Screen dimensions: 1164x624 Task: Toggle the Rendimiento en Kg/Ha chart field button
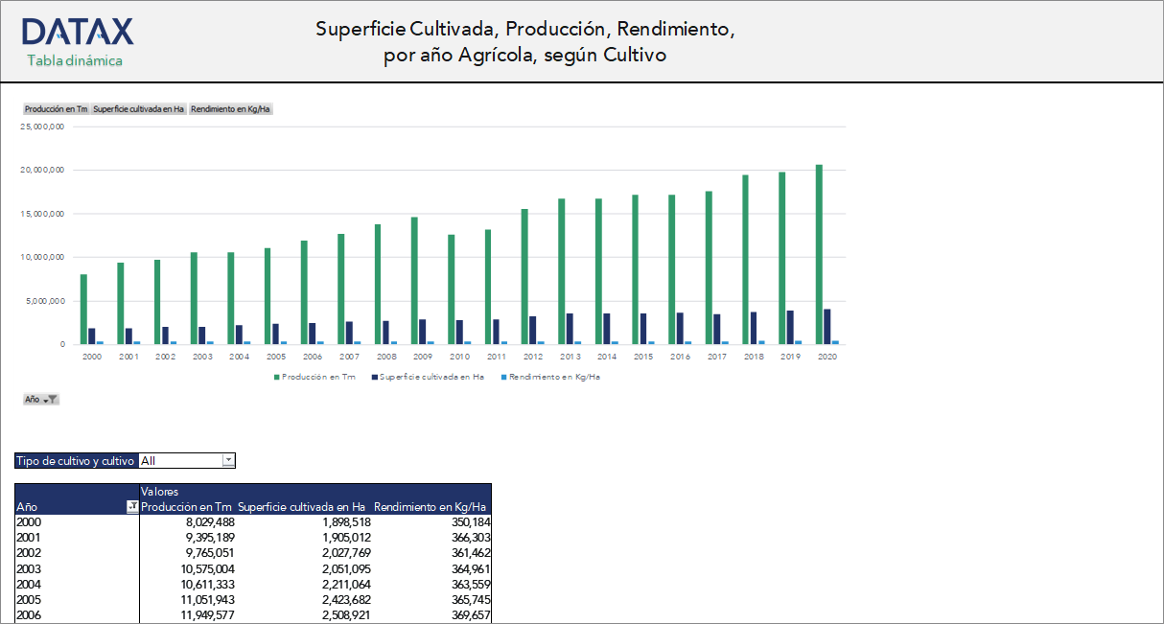point(230,108)
